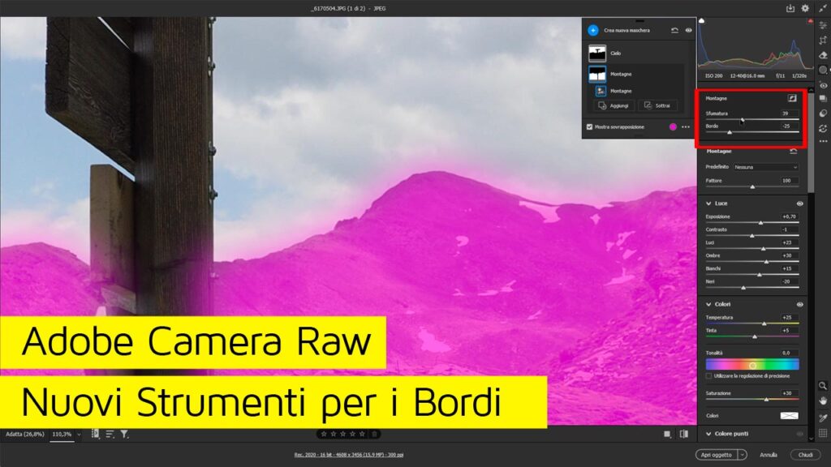The height and width of the screenshot is (467, 831).
Task: Select the Healing eraser tool
Action: coord(823,55)
